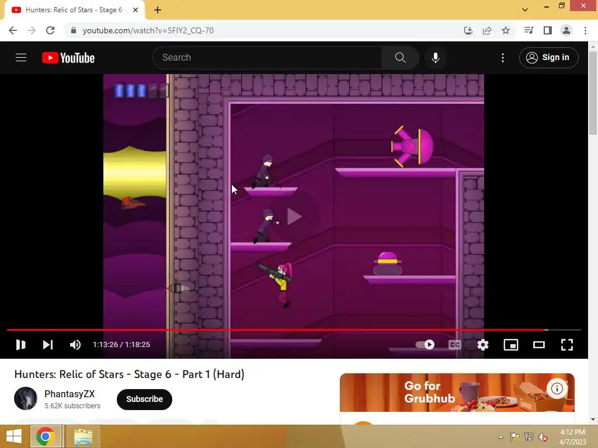Select the Hunters: Relic of Stars tab
598x448 pixels.
coord(74,10)
